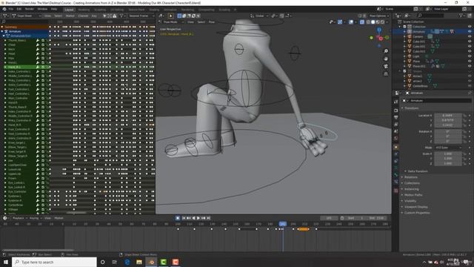Click the outliner search field
The image size is (474, 267).
point(430,15)
